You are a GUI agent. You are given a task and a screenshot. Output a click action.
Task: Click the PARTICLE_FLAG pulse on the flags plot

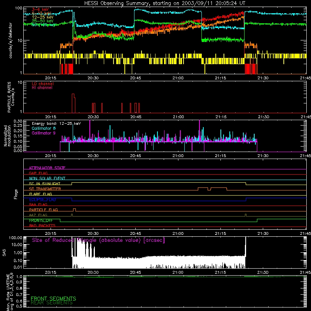[74, 210]
